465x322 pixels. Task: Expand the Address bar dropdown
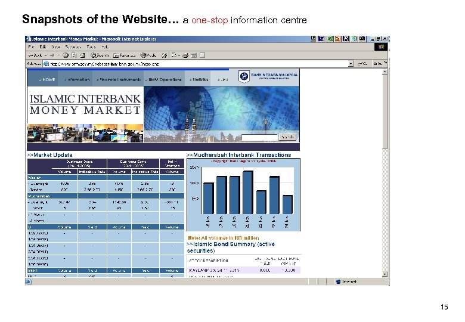(x=351, y=63)
